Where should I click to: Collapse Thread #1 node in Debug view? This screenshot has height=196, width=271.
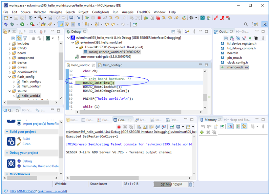point(77,47)
